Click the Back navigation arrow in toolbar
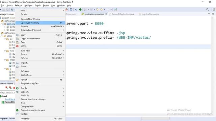 tap(102, 9)
